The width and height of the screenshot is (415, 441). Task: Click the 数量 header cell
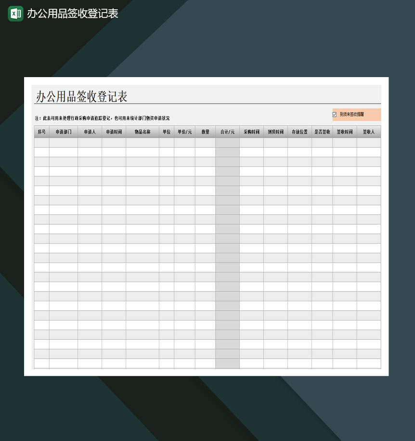[x=205, y=131]
